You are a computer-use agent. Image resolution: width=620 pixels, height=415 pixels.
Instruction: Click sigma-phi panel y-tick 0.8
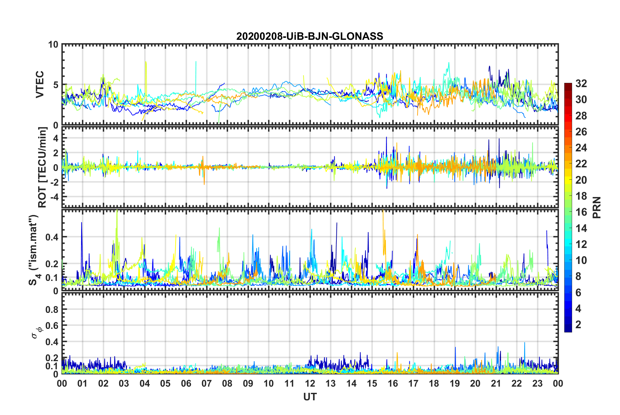52,309
